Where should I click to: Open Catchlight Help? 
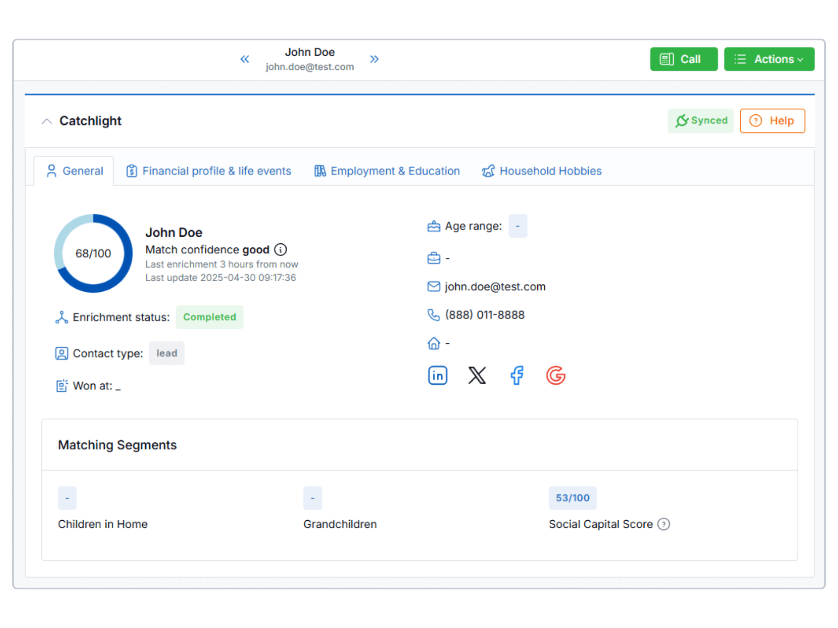(772, 120)
